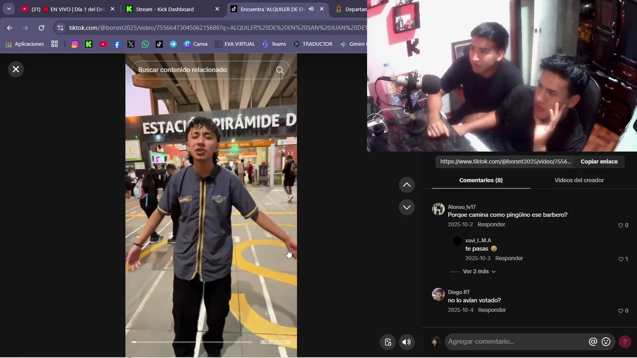Image resolution: width=637 pixels, height=358 pixels.
Task: Switch to the 'Departam' tab
Action: tap(350, 9)
